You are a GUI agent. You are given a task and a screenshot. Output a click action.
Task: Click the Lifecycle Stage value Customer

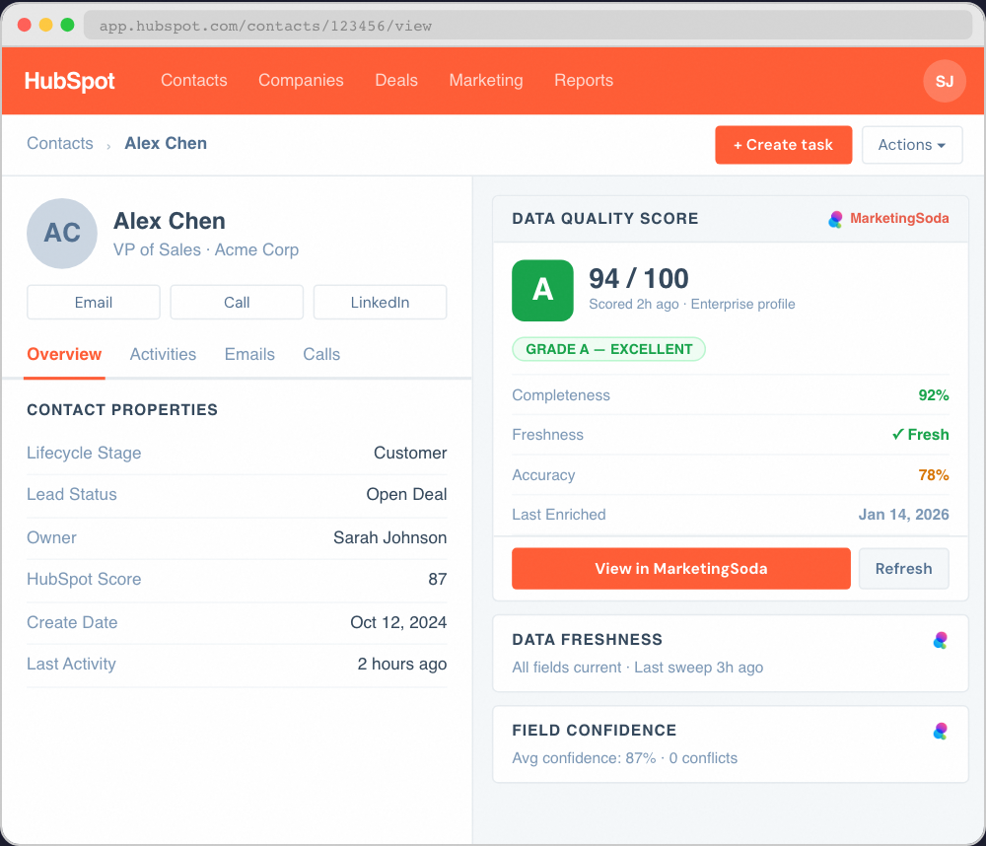coord(410,453)
